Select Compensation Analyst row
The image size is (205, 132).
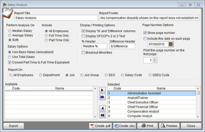pos(152,112)
